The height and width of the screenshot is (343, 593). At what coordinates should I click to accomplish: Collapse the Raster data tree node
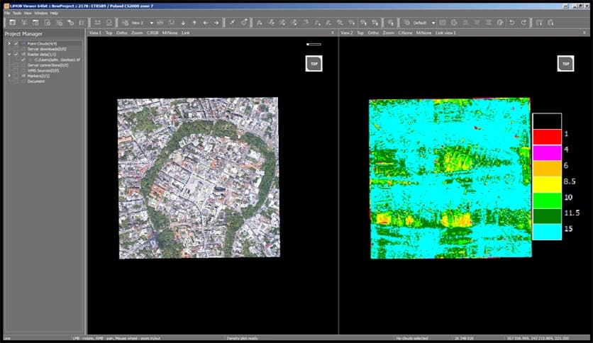pos(9,54)
